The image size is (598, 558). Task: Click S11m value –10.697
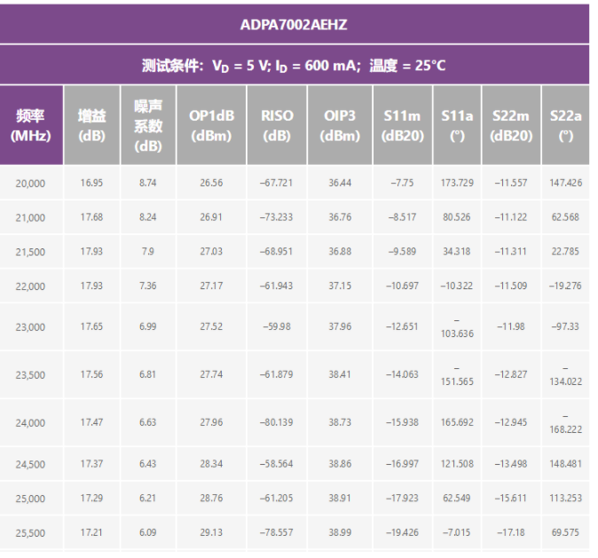[x=402, y=286]
